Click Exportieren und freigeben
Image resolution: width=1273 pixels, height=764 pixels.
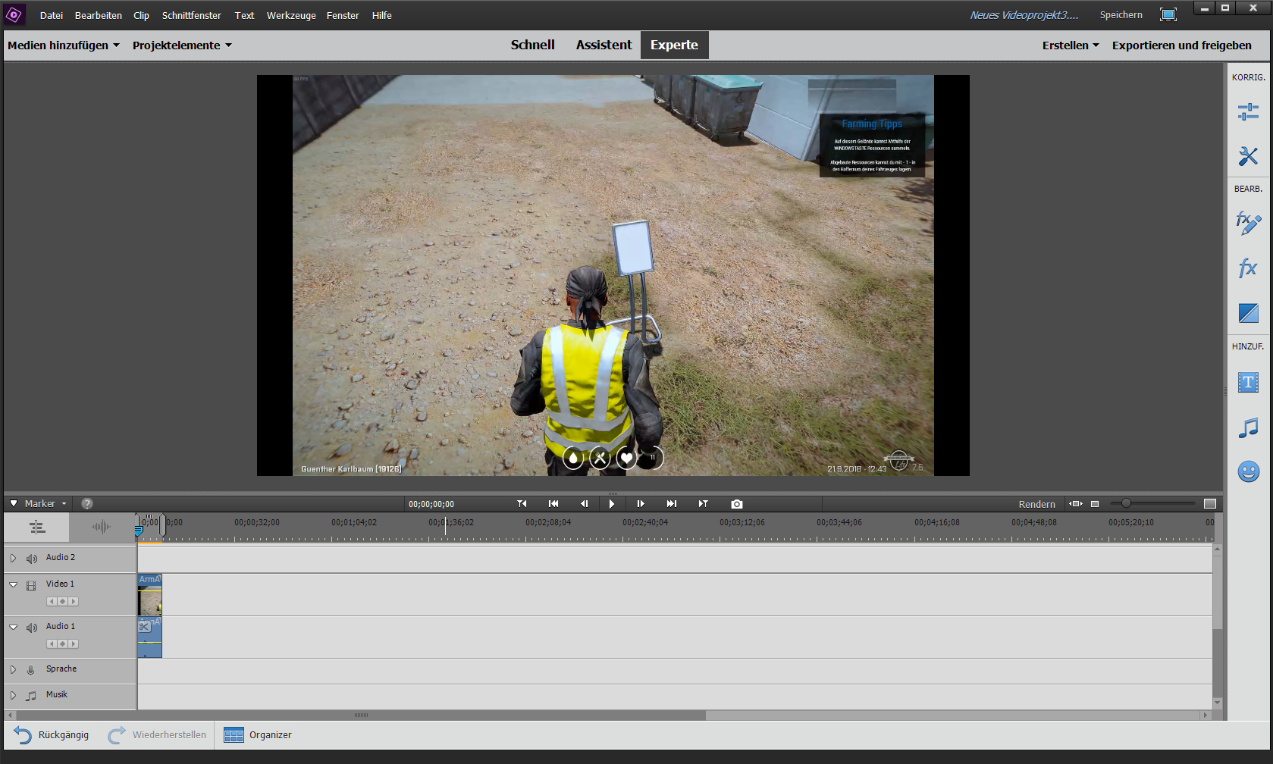point(1181,45)
